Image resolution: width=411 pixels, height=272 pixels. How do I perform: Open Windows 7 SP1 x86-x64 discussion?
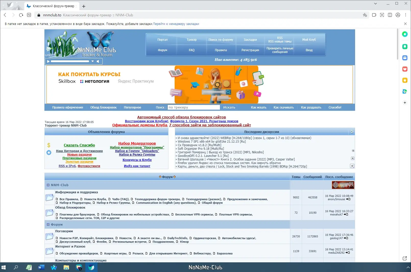[212, 142]
